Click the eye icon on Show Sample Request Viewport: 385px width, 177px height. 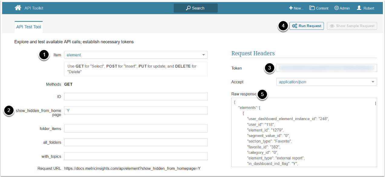(x=332, y=26)
